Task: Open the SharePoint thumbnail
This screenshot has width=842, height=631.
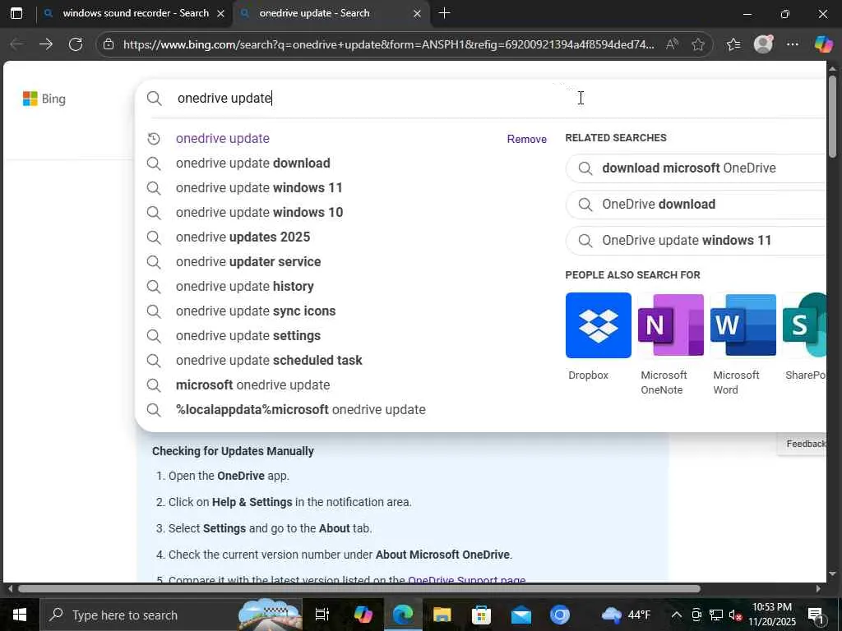Action: pyautogui.click(x=804, y=325)
